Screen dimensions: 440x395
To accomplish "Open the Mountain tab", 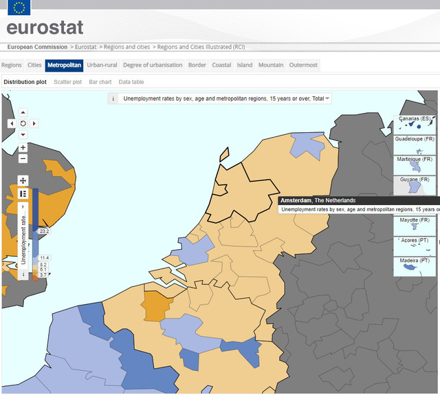I will pyautogui.click(x=271, y=65).
